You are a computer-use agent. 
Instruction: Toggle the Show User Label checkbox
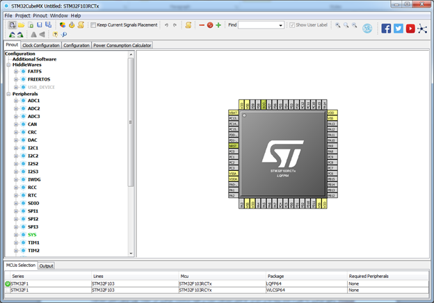(x=292, y=25)
